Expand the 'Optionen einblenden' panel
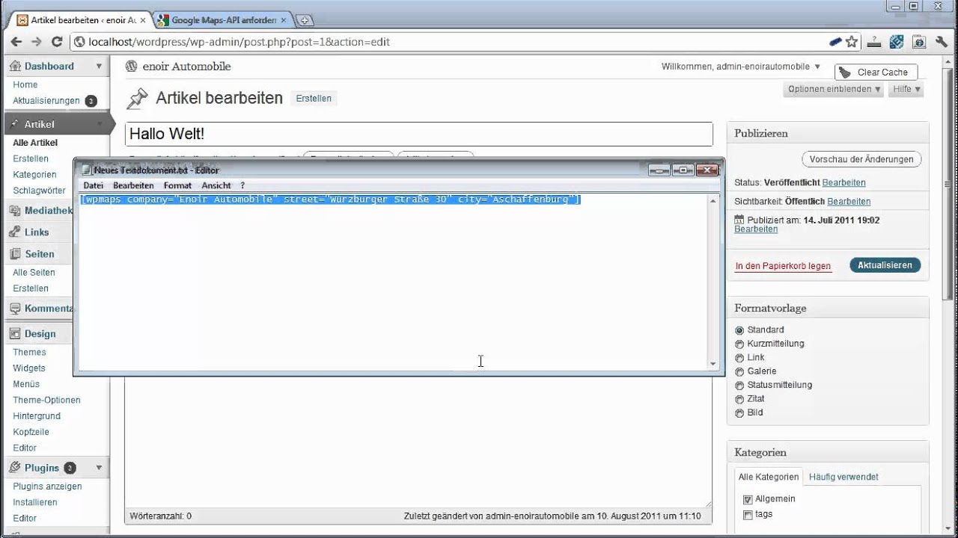The width and height of the screenshot is (958, 538). pyautogui.click(x=834, y=89)
